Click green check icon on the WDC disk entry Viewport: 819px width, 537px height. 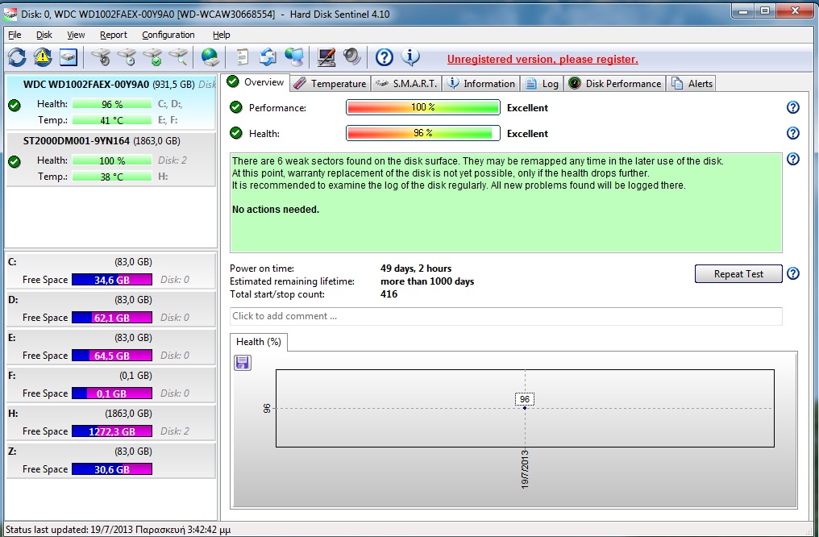pyautogui.click(x=15, y=106)
